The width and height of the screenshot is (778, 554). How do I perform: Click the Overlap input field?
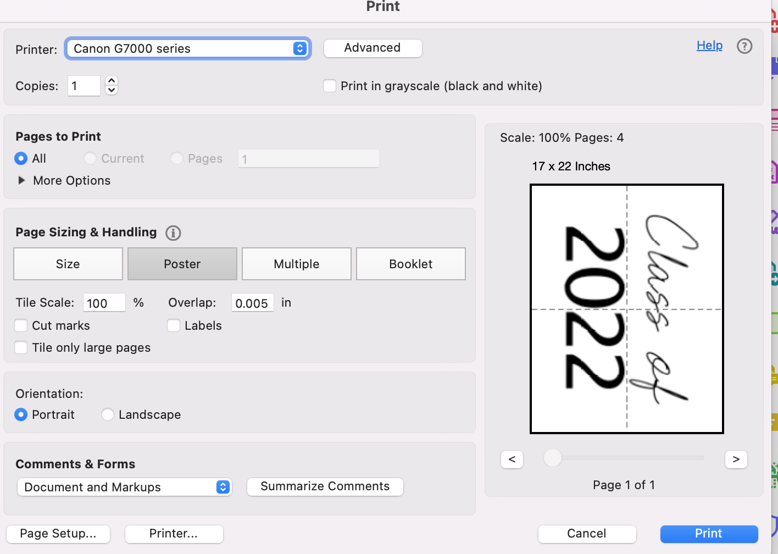[x=252, y=303]
